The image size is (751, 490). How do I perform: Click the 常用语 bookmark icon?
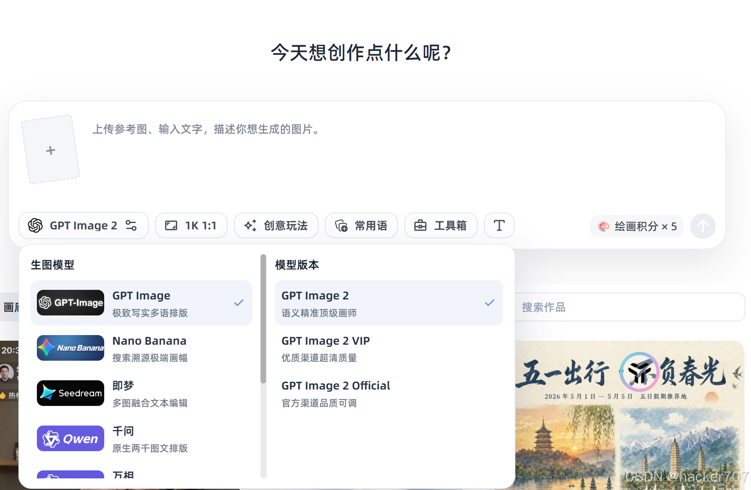click(341, 226)
